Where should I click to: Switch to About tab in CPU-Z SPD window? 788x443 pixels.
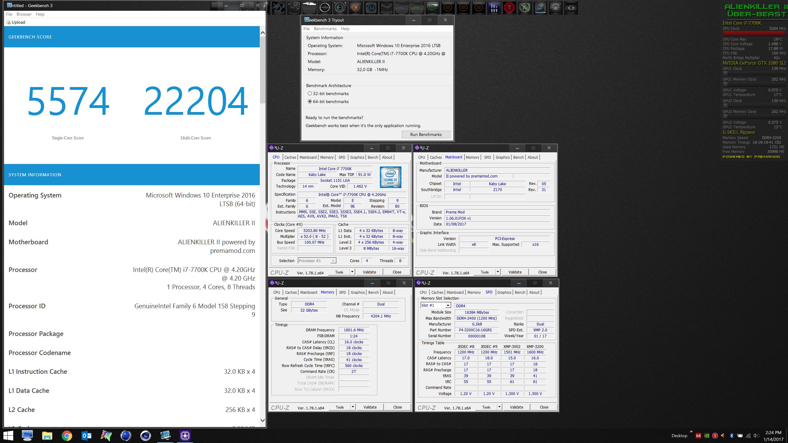click(534, 292)
